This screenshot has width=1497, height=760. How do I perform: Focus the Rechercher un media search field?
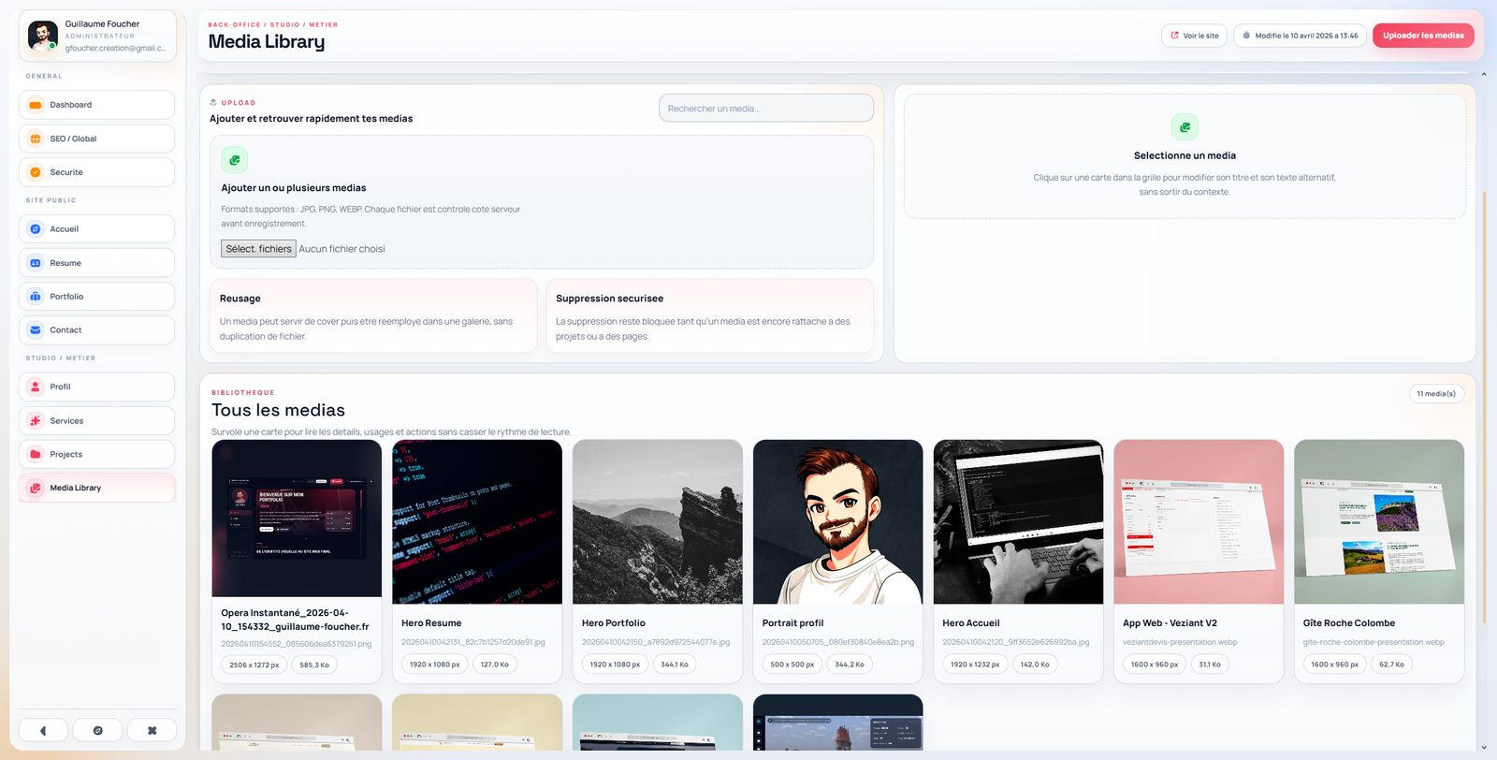[765, 109]
